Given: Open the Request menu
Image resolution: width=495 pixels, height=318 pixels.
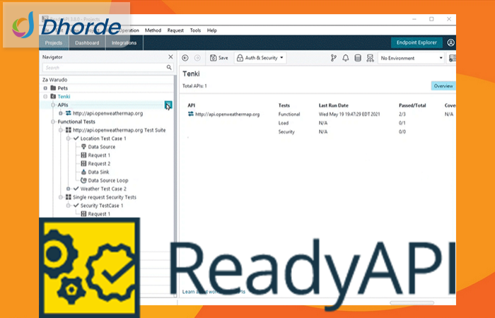Looking at the screenshot, I should click(175, 30).
